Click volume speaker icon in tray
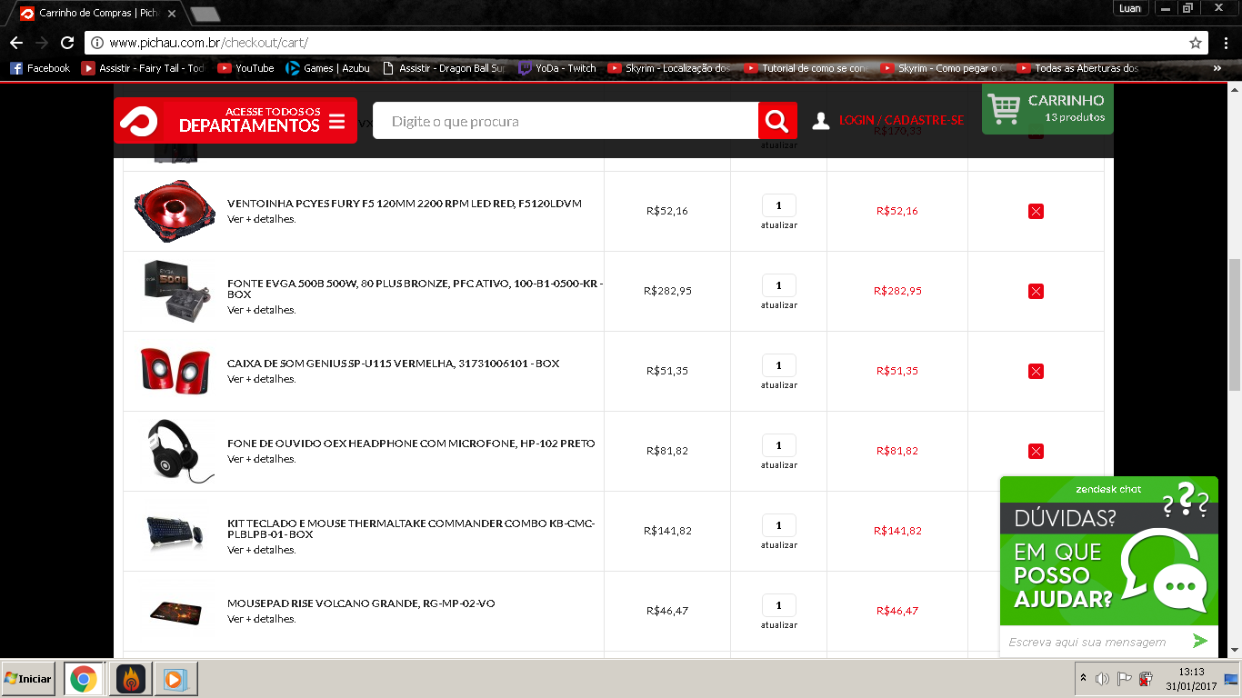This screenshot has height=698, width=1242. [1102, 678]
